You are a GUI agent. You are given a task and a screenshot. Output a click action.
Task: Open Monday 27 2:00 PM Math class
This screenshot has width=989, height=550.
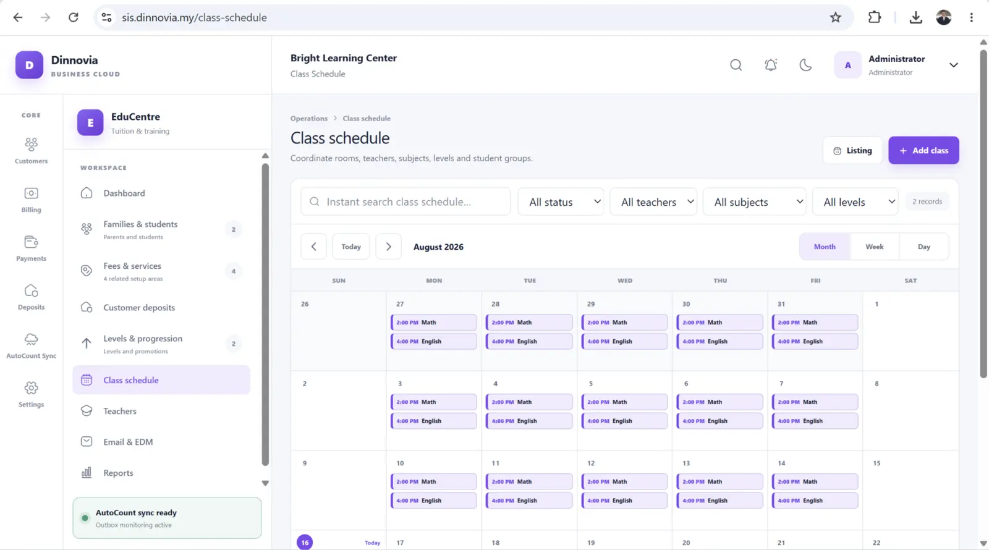click(x=434, y=323)
